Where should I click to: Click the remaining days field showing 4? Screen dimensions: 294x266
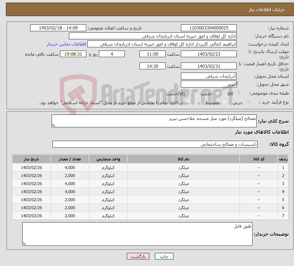(112, 54)
